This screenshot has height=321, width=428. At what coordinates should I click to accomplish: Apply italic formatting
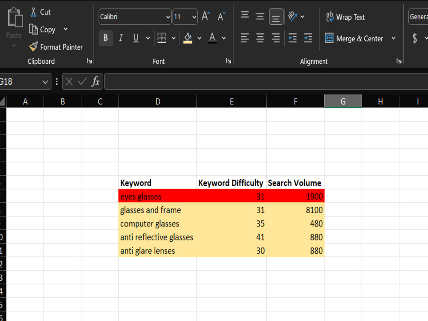click(x=121, y=38)
